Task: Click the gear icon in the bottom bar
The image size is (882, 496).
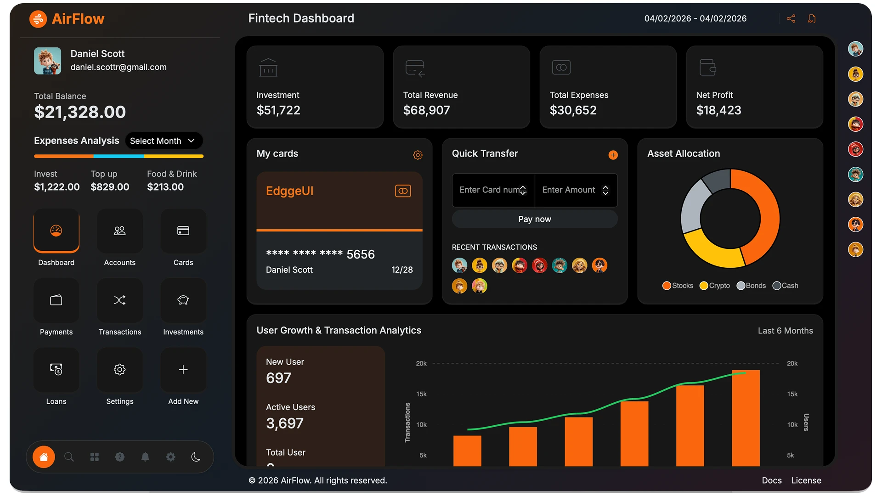Action: [x=170, y=457]
